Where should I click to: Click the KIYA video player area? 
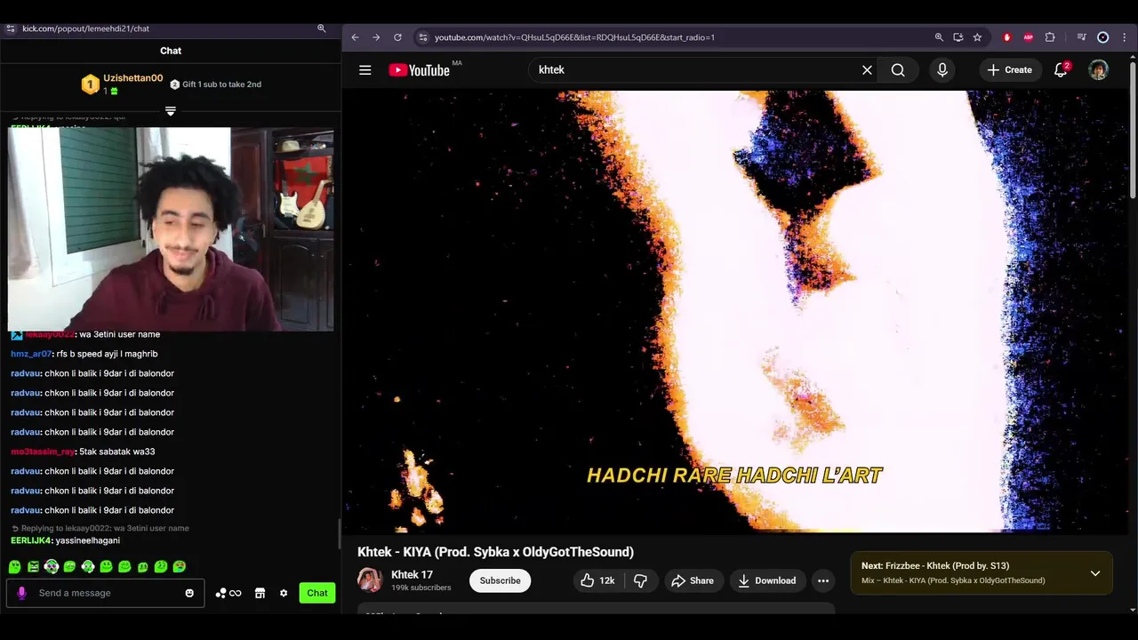(x=736, y=311)
